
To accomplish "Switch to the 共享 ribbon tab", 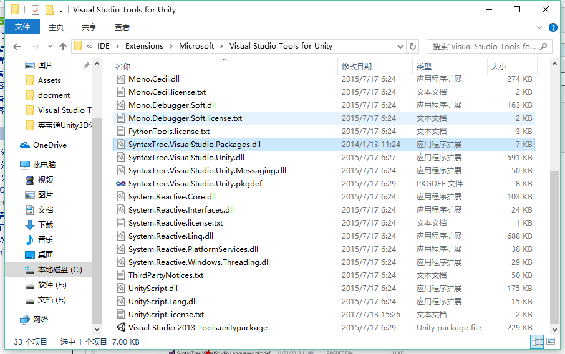I will point(89,27).
